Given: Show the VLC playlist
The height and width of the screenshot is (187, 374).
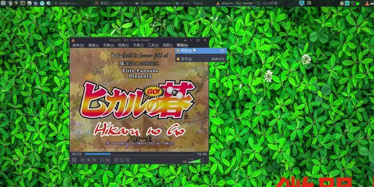Looking at the screenshot, I should click(116, 160).
